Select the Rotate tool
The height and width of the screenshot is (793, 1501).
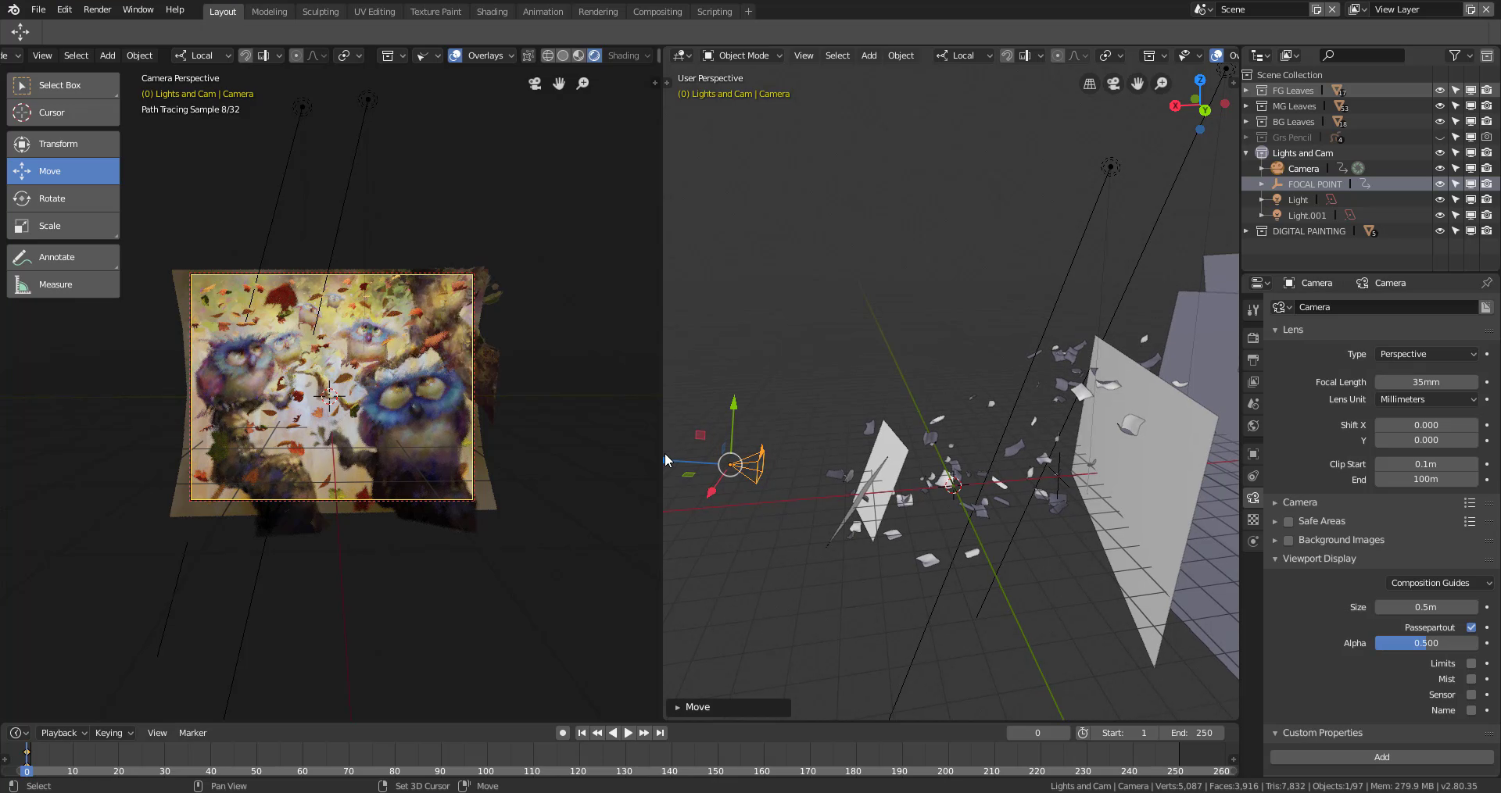click(63, 198)
